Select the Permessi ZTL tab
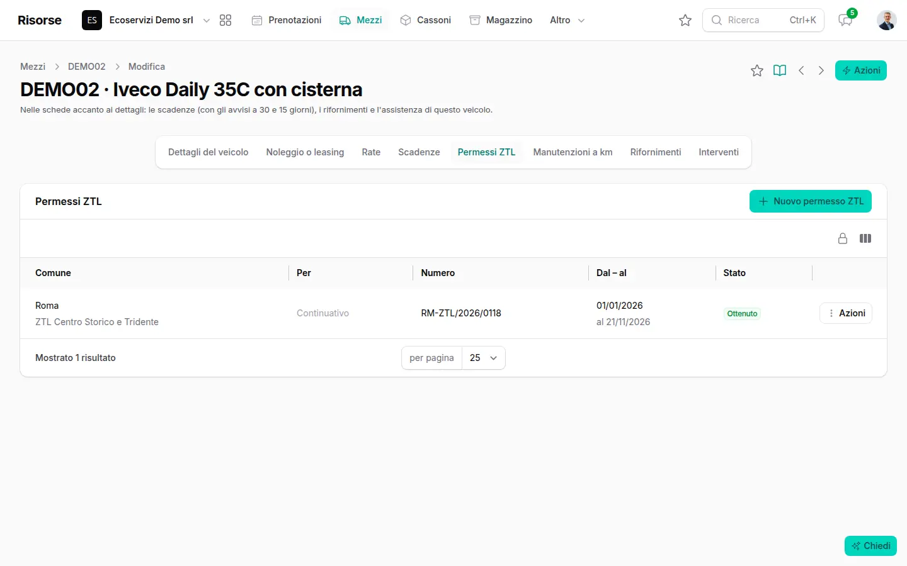 click(x=486, y=152)
